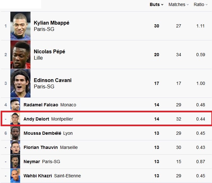This screenshot has height=183, width=212.
Task: Open the Saint-Etienne team link
Action: click(x=67, y=176)
